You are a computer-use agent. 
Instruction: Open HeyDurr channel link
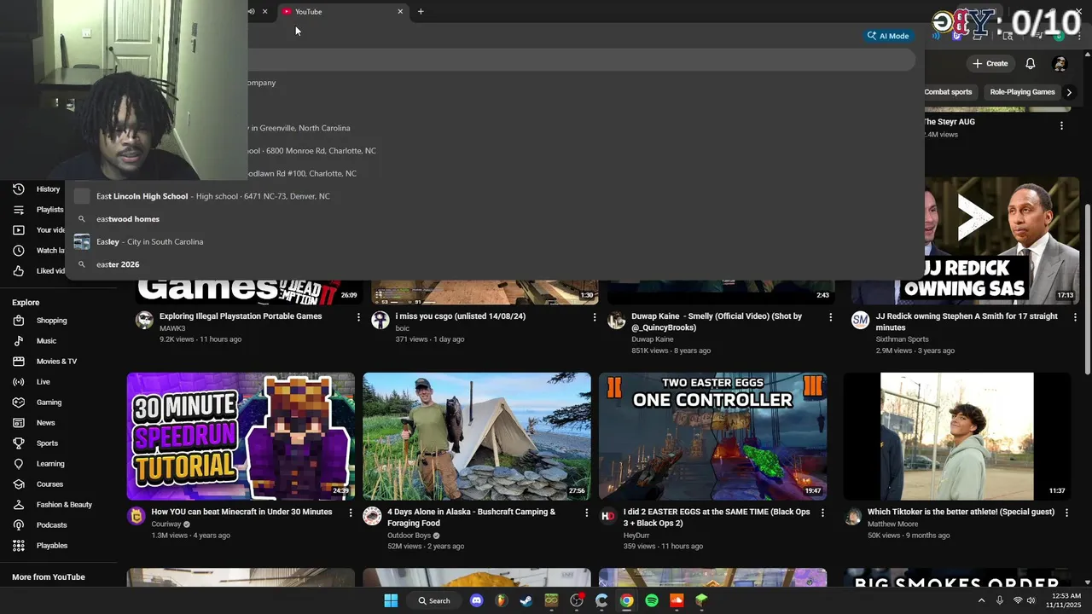click(636, 536)
